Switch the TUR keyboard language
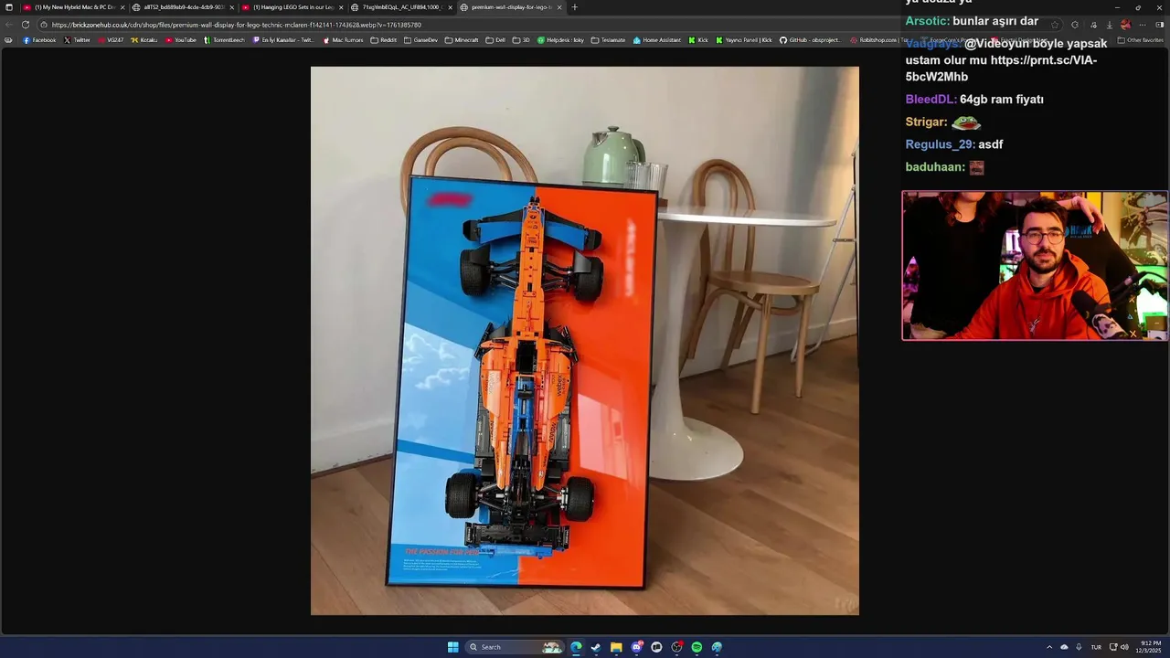The height and width of the screenshot is (658, 1170). point(1096,647)
